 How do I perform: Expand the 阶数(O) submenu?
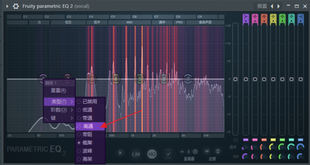(x=59, y=110)
